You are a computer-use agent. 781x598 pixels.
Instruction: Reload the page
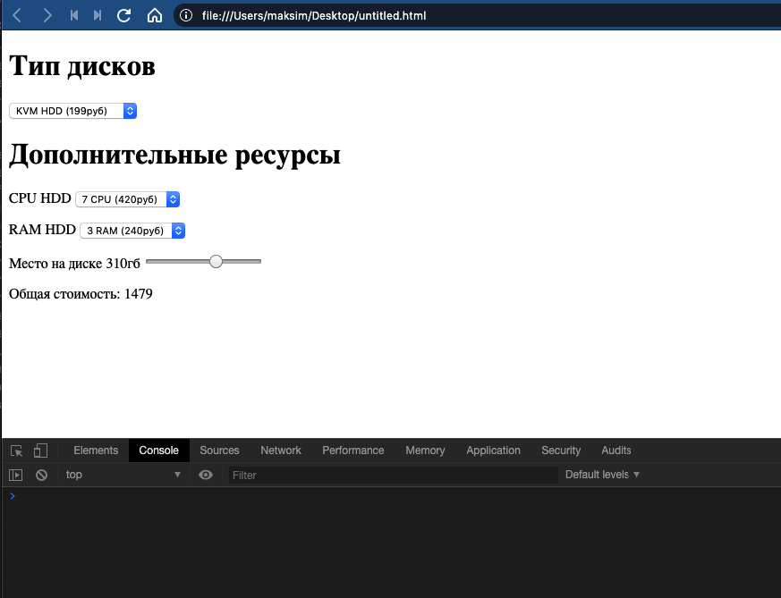[124, 15]
